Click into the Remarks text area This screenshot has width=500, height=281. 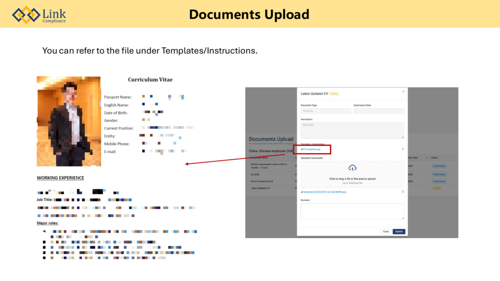pyautogui.click(x=352, y=211)
